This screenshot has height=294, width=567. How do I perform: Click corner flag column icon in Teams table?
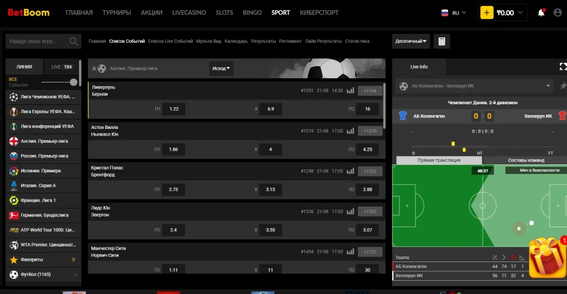click(522, 257)
